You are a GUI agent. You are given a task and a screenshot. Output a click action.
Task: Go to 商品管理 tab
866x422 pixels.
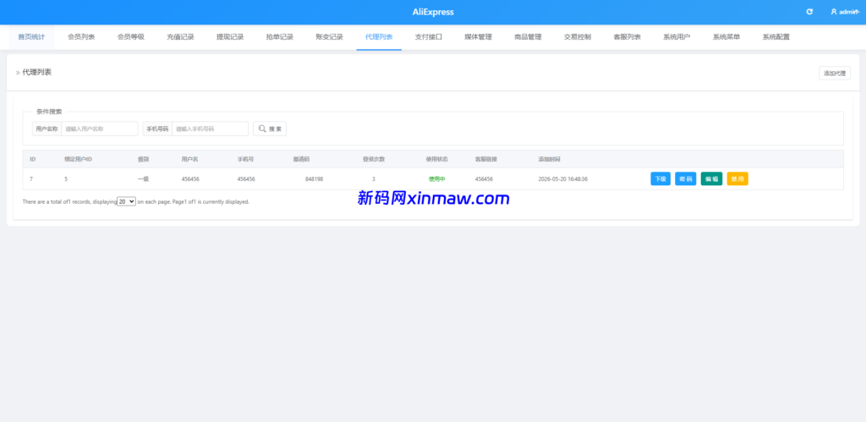(x=528, y=37)
